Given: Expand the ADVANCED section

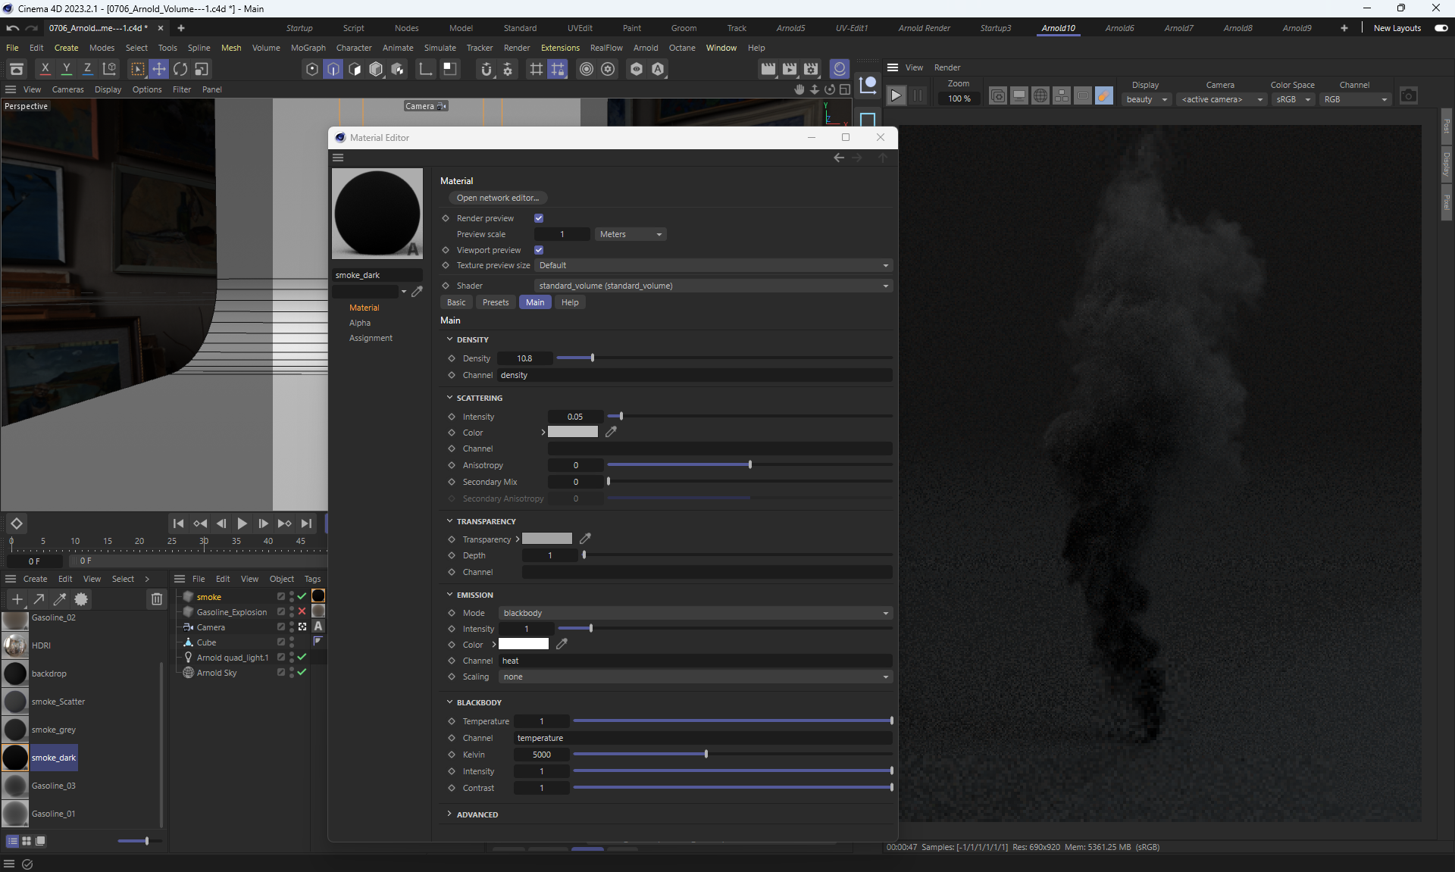Looking at the screenshot, I should [x=477, y=814].
